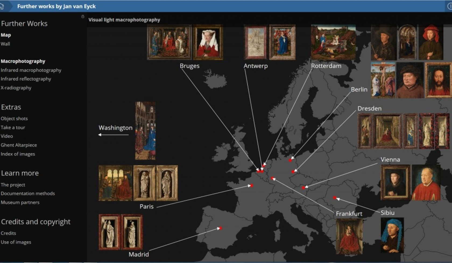Open Take a tour link
452x263 pixels.
[13, 127]
